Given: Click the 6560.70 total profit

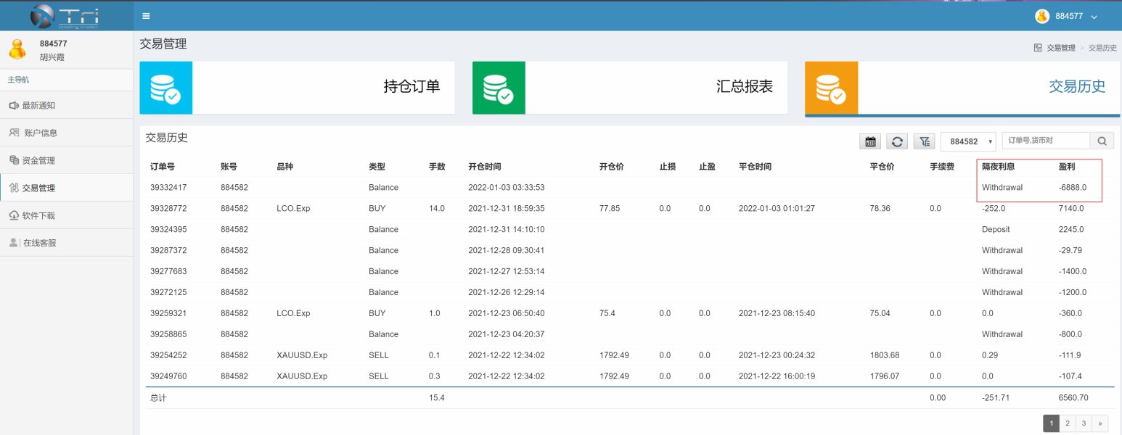Looking at the screenshot, I should pyautogui.click(x=1073, y=398).
